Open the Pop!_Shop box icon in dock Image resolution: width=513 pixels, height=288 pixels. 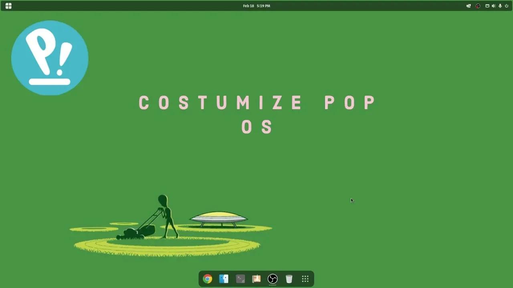[256, 279]
